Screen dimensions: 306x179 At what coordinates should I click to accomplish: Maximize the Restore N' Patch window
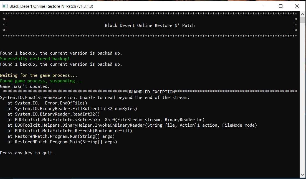[281, 6]
